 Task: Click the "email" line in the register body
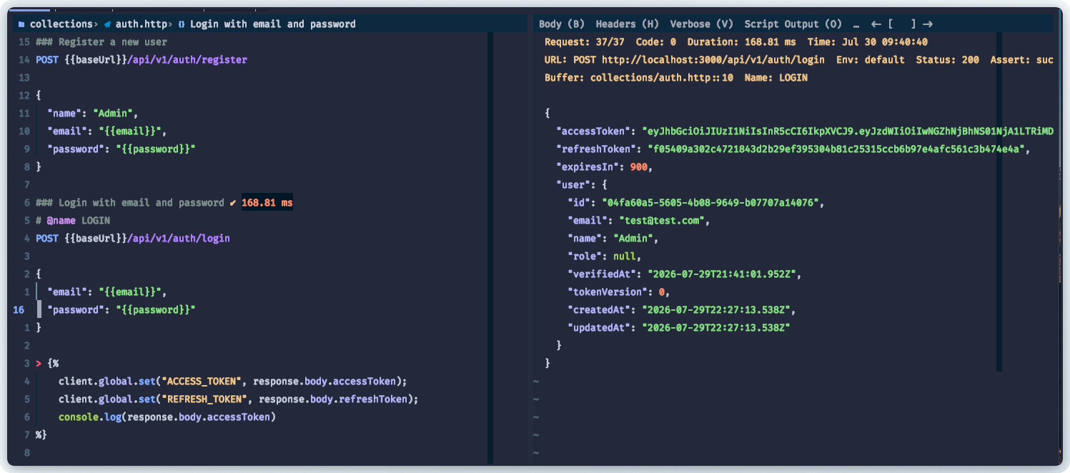(107, 131)
